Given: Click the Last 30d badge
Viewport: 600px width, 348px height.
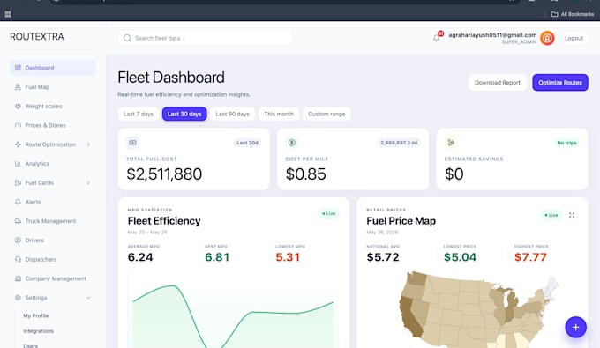Looking at the screenshot, I should point(247,143).
